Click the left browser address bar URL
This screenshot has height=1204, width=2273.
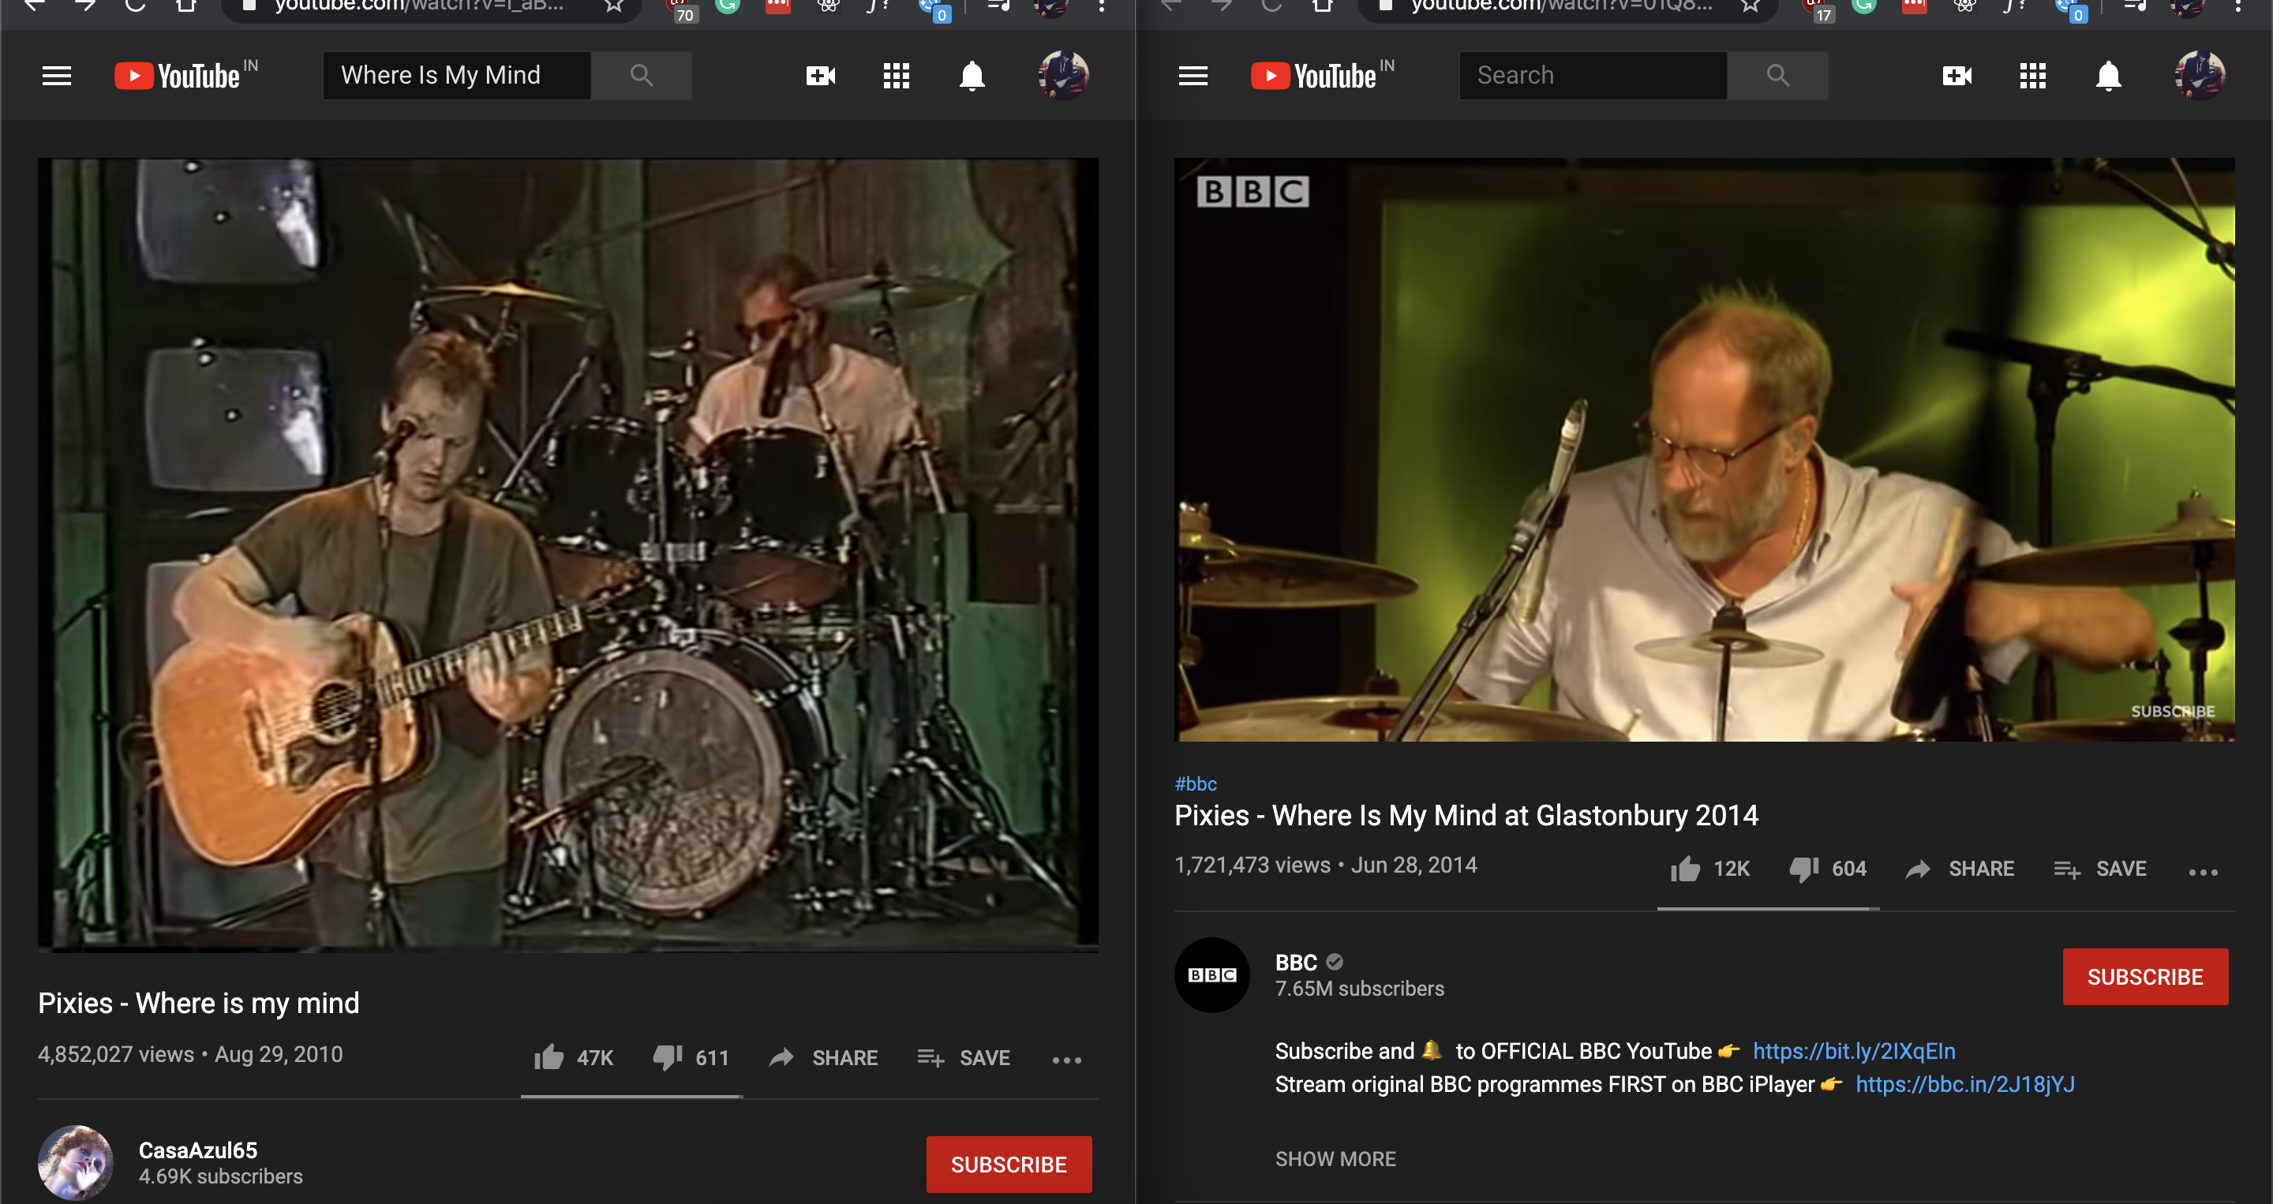point(418,6)
